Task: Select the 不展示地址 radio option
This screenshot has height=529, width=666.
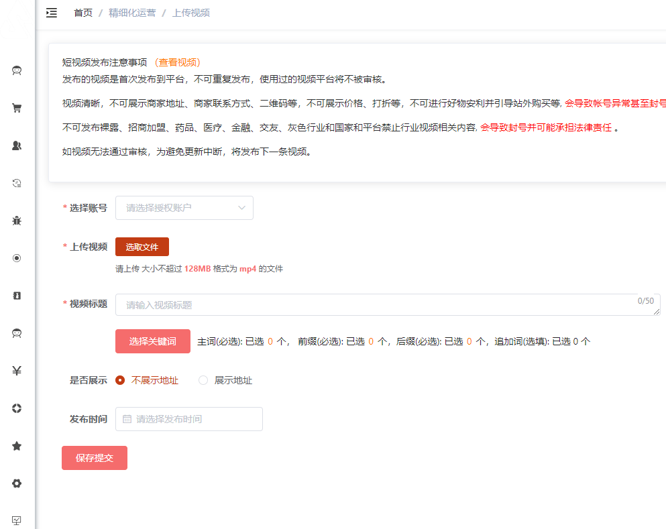Action: click(x=121, y=380)
